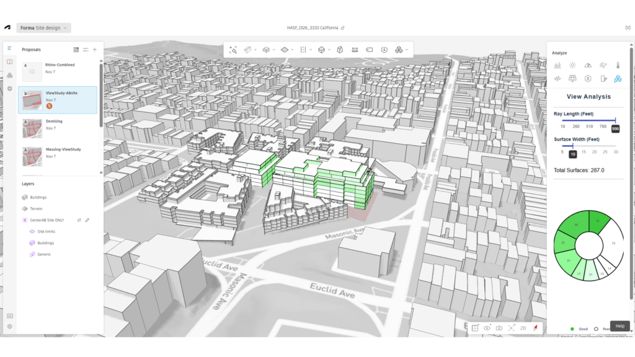The image size is (635, 357).
Task: Select the Noise analysis waveform icon
Action: click(557, 79)
